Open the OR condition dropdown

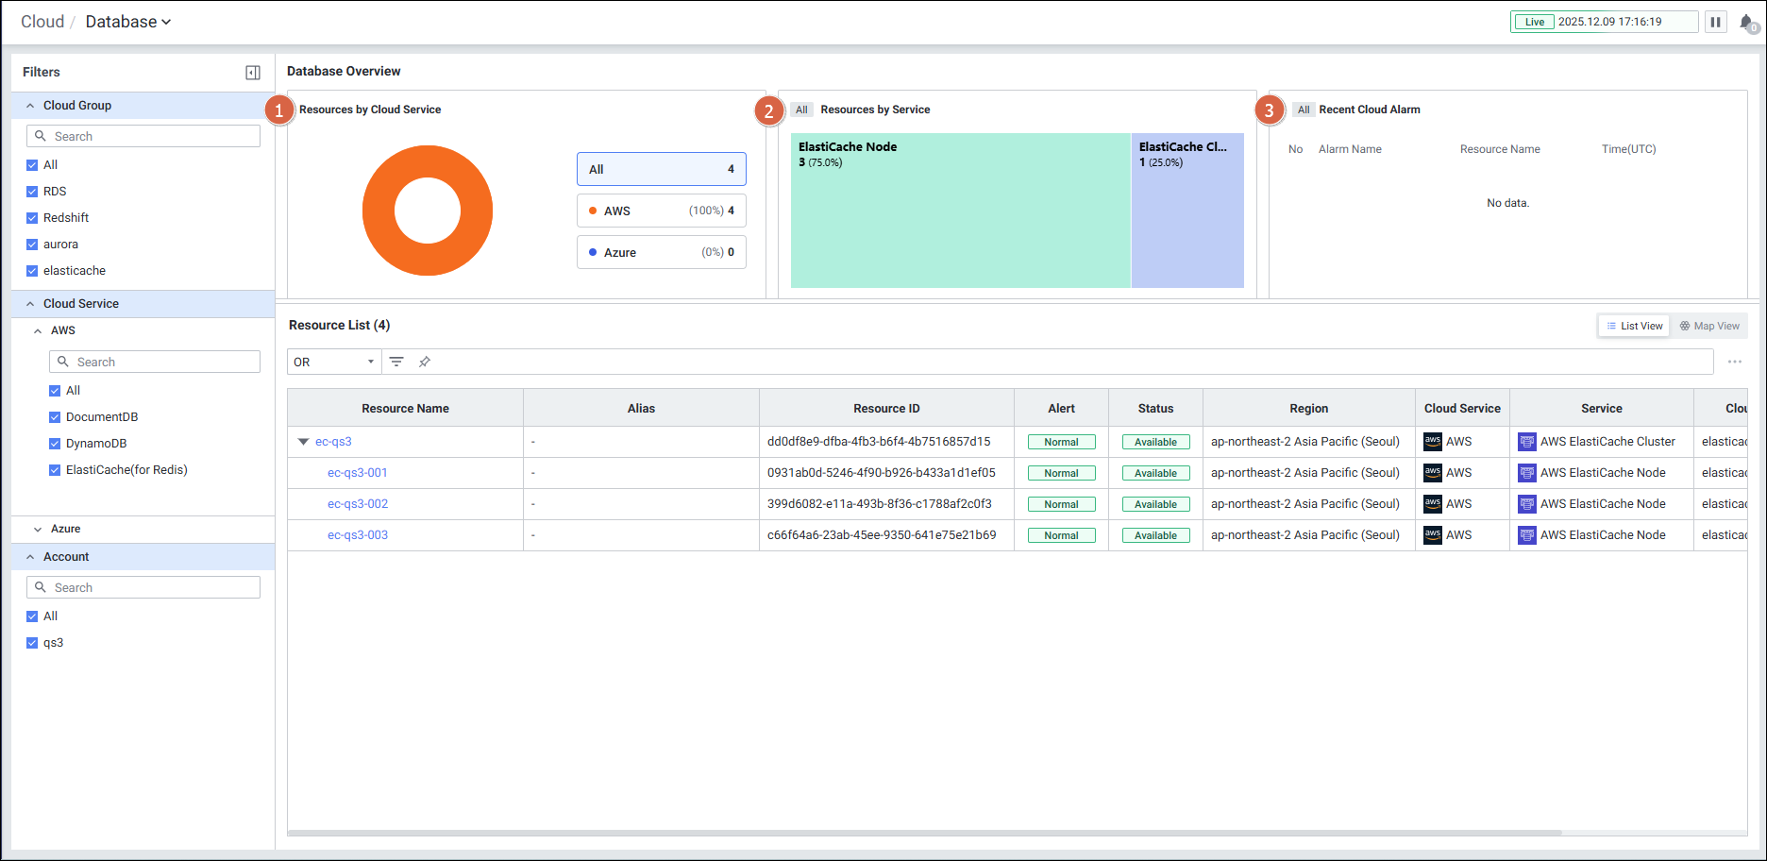pos(334,362)
